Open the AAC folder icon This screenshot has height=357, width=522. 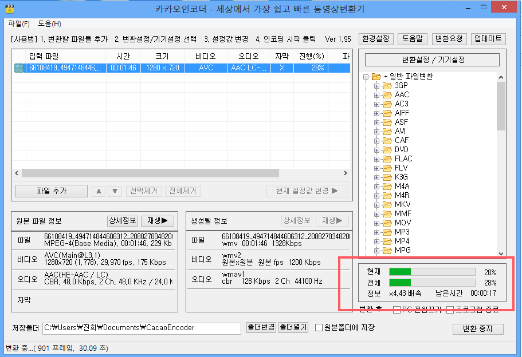(x=387, y=95)
